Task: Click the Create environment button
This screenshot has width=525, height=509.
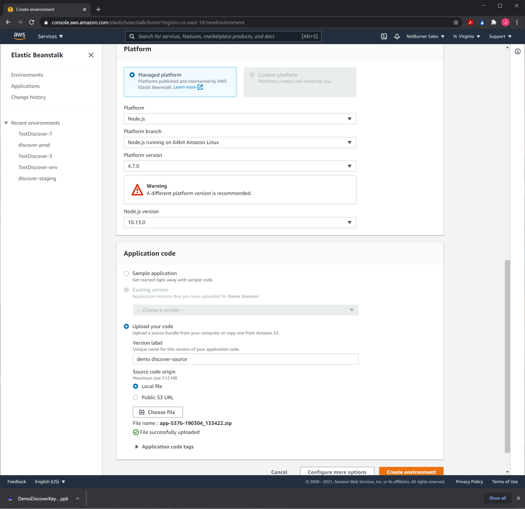Action: click(x=411, y=471)
